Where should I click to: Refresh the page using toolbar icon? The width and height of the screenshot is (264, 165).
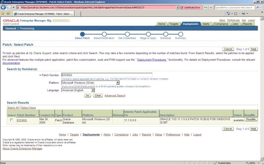click(x=206, y=7)
